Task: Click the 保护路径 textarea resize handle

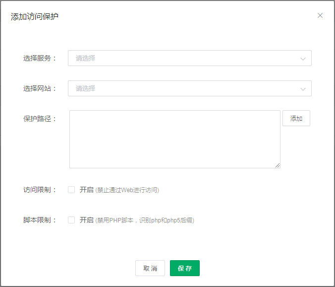Action: pos(278,165)
